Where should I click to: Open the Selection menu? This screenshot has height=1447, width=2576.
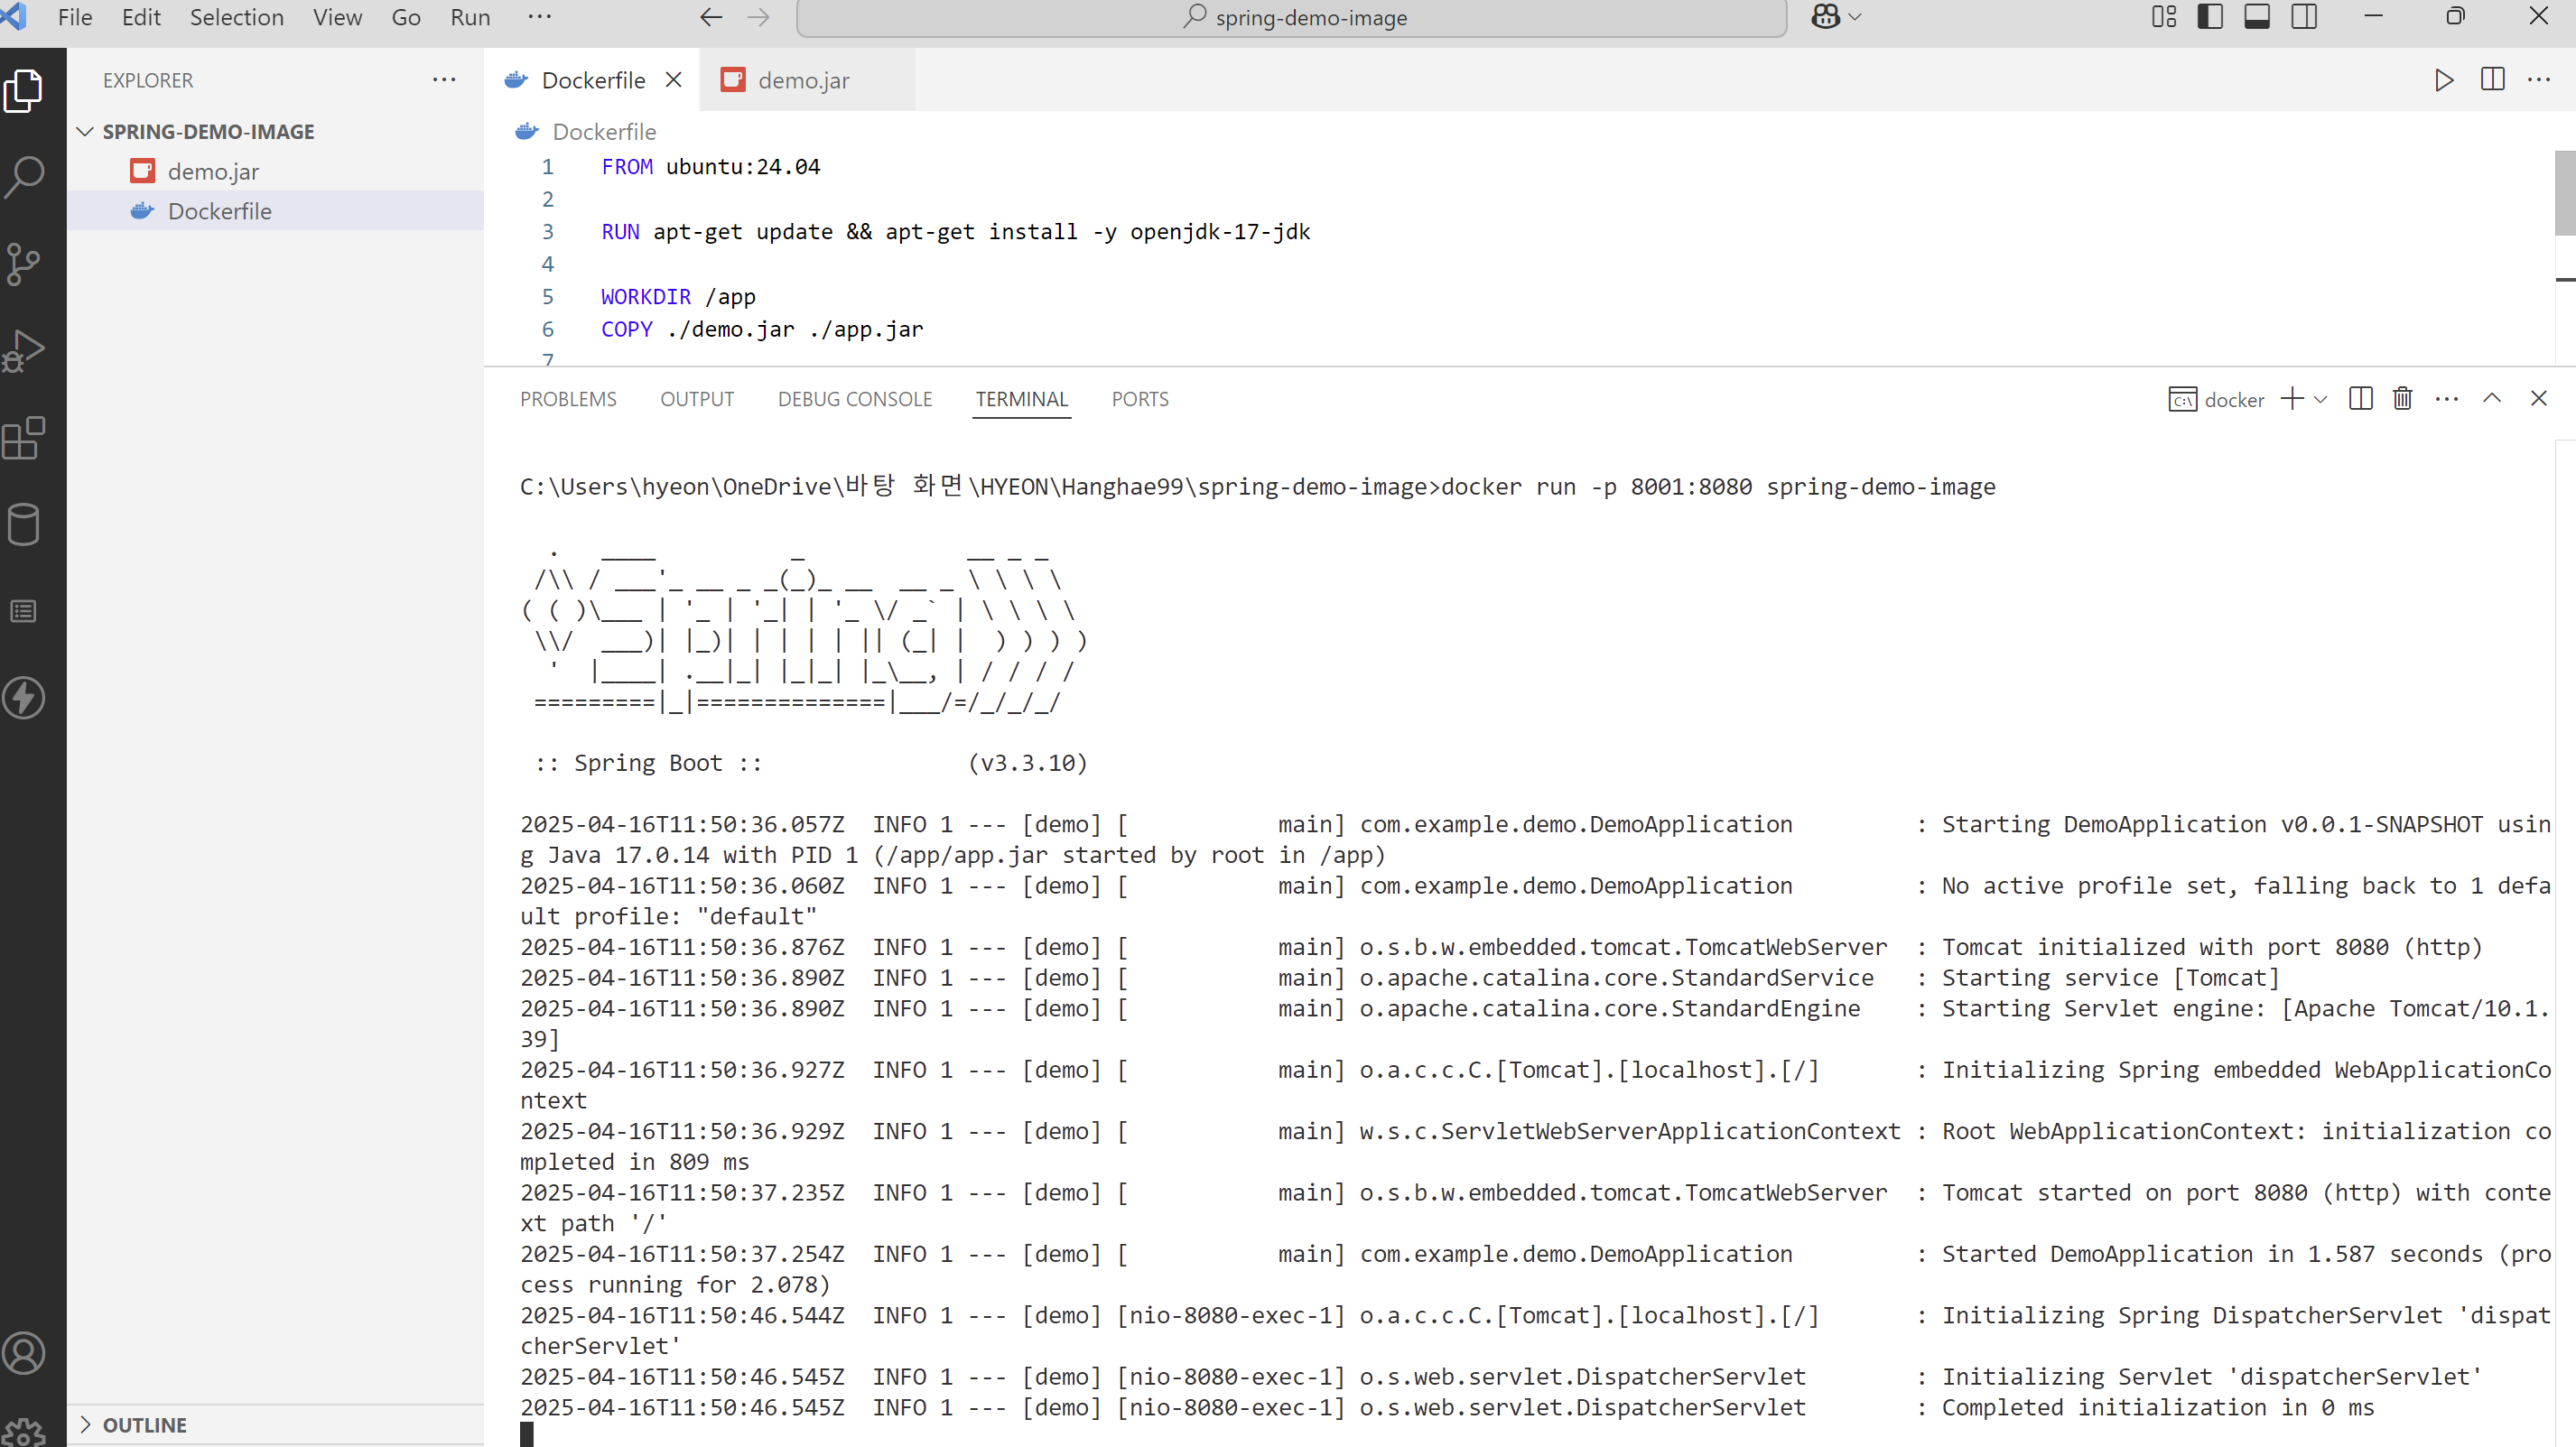pos(236,17)
